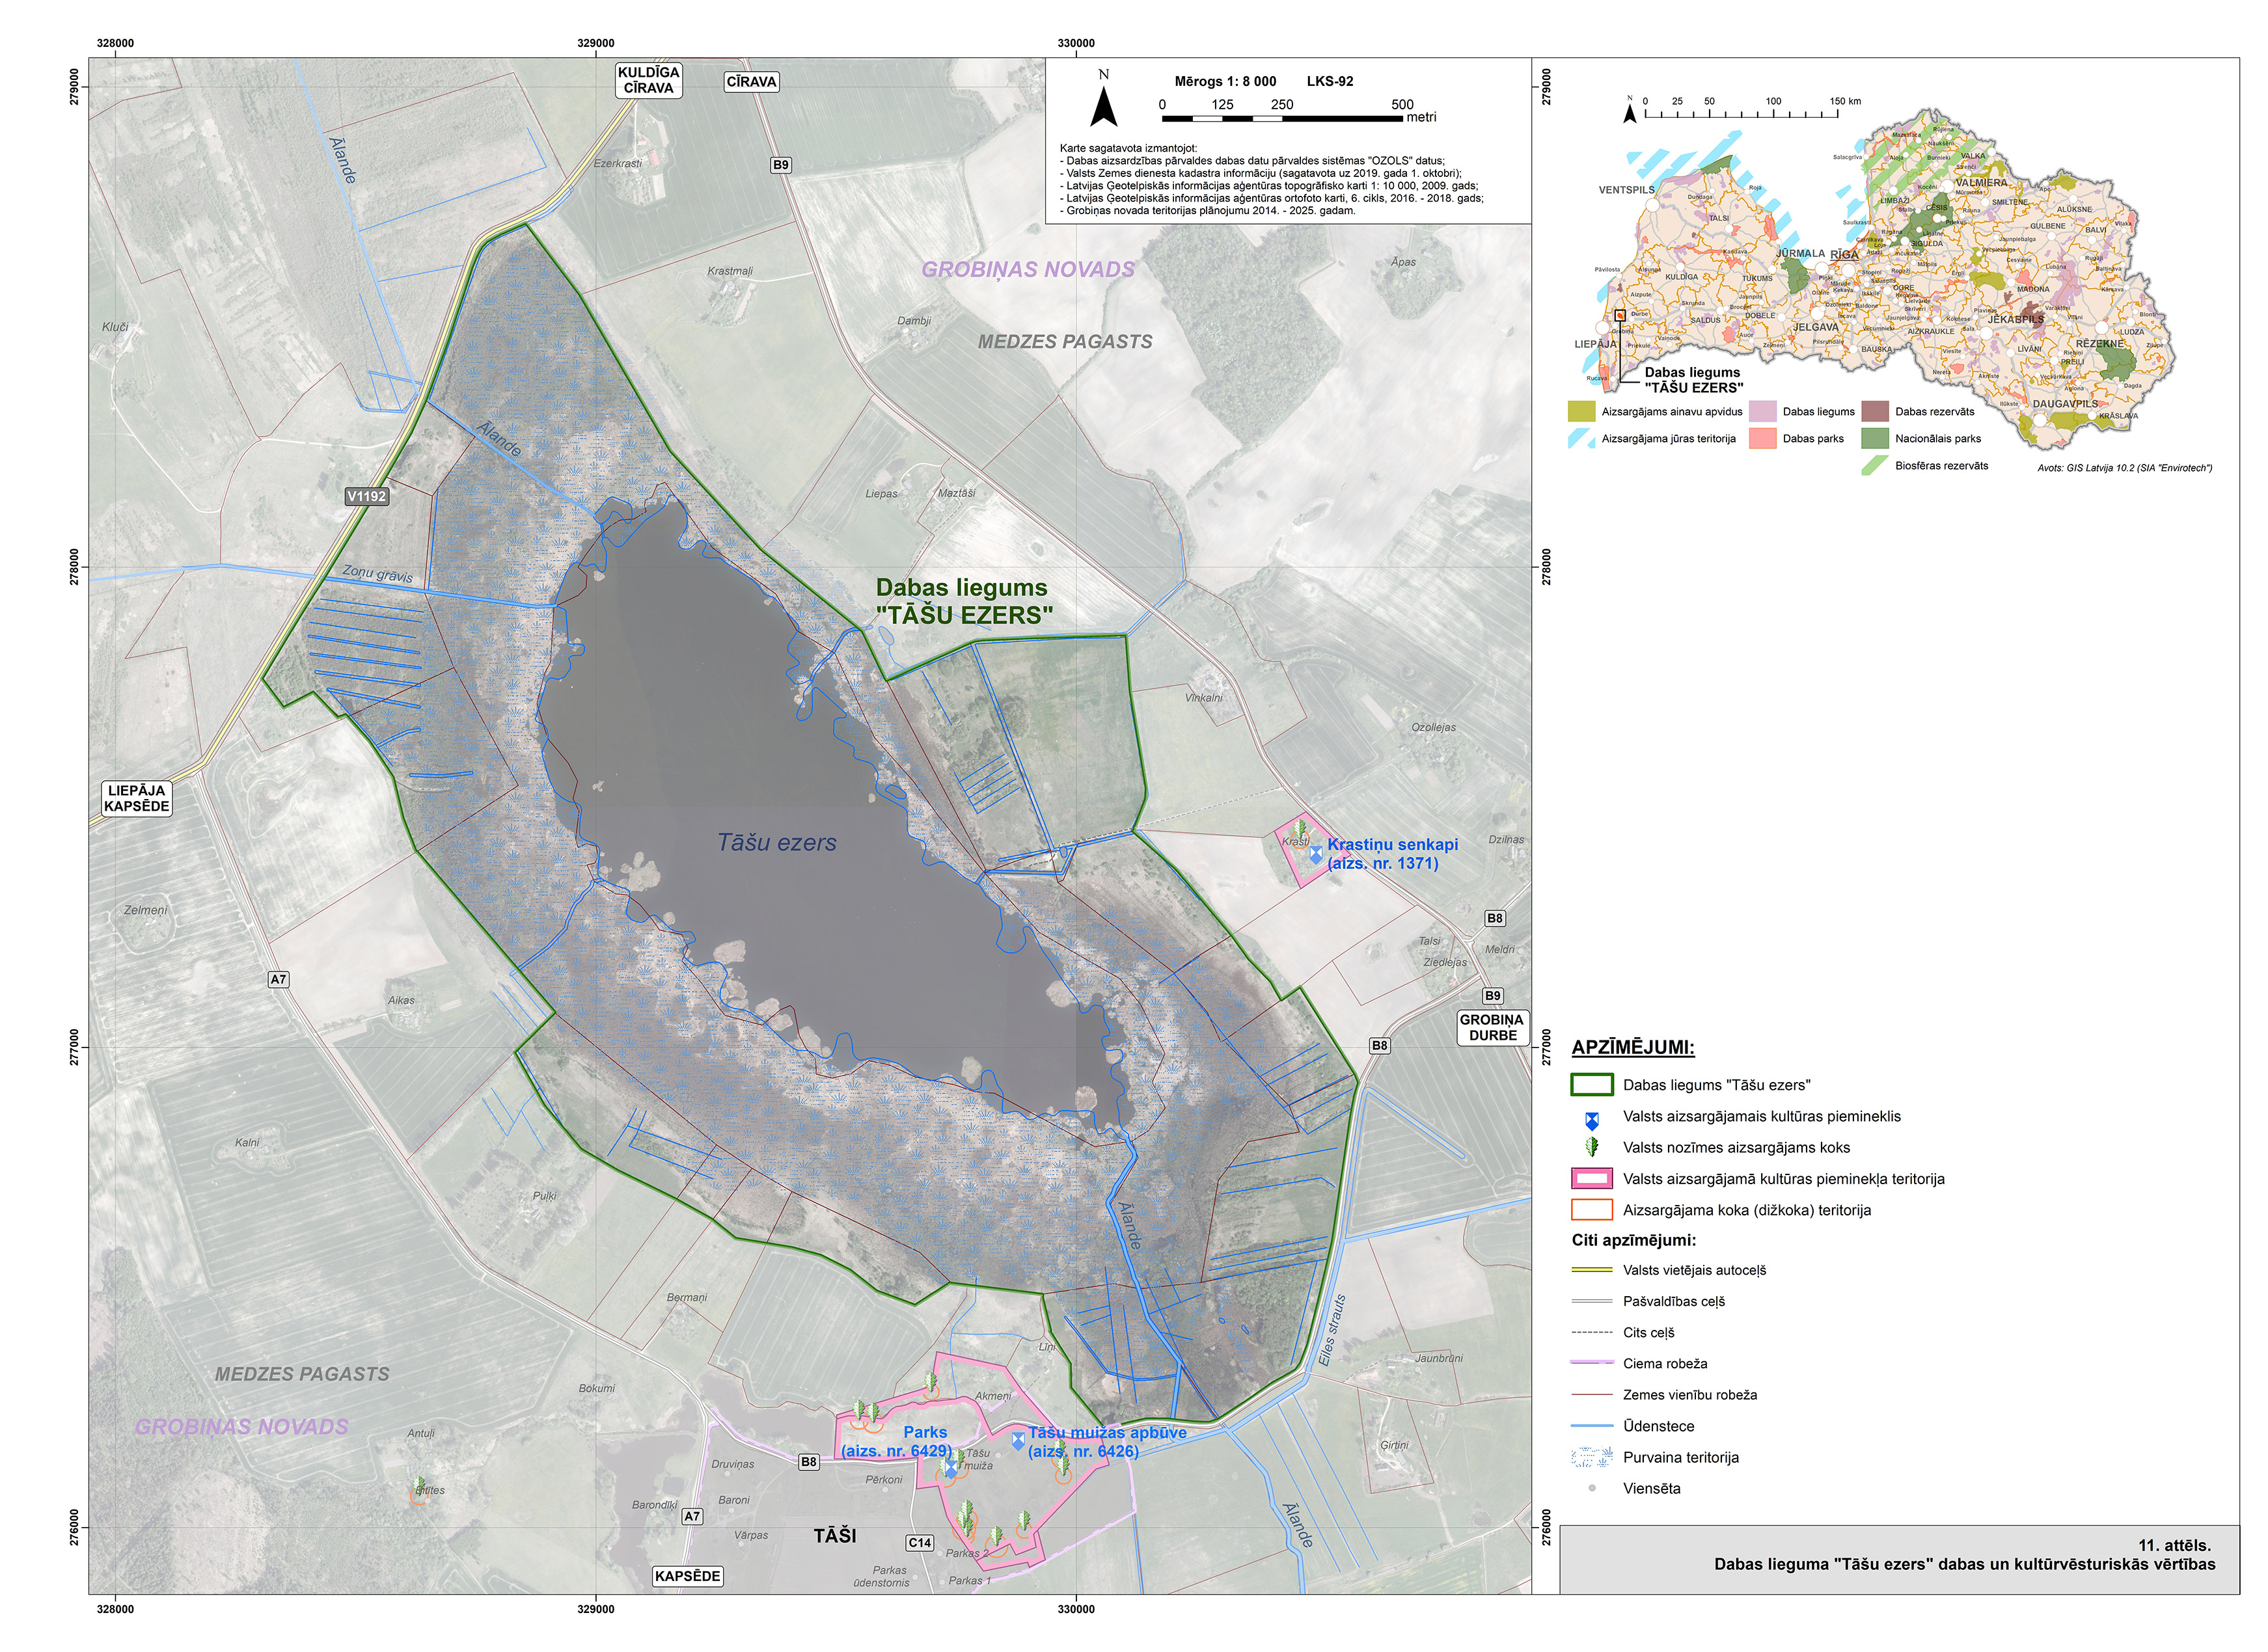Click the LIEPĀJA KAPSĒDE direction sign
This screenshot has width=2268, height=1652.
[x=137, y=799]
